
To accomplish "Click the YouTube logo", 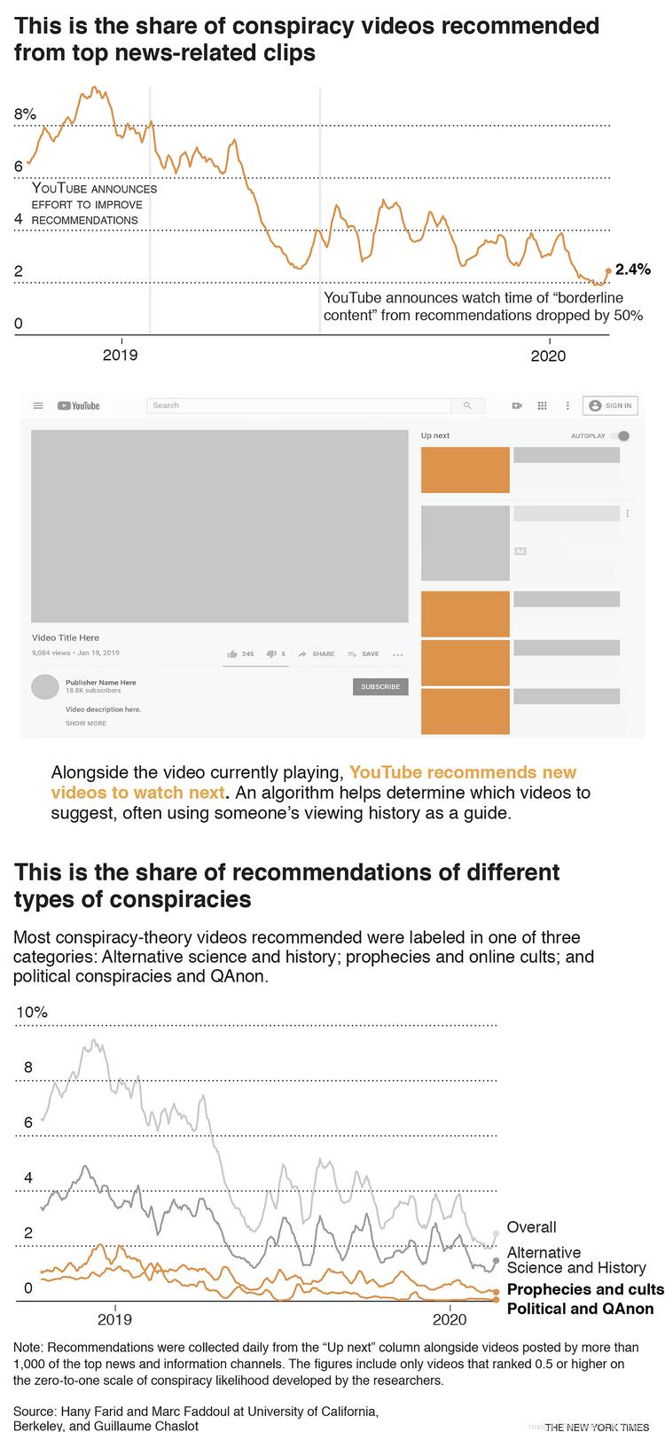I will pos(79,406).
